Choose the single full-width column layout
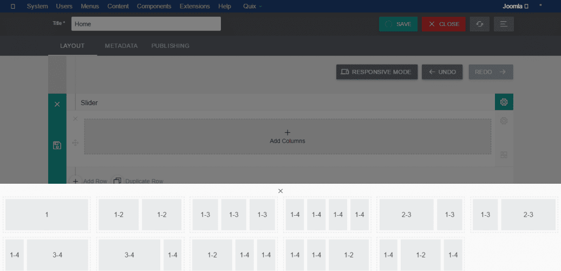Image resolution: width=561 pixels, height=271 pixels. [47, 215]
